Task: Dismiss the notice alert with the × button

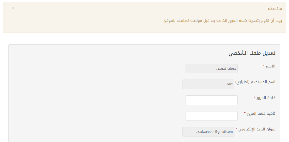Action: click(x=13, y=8)
